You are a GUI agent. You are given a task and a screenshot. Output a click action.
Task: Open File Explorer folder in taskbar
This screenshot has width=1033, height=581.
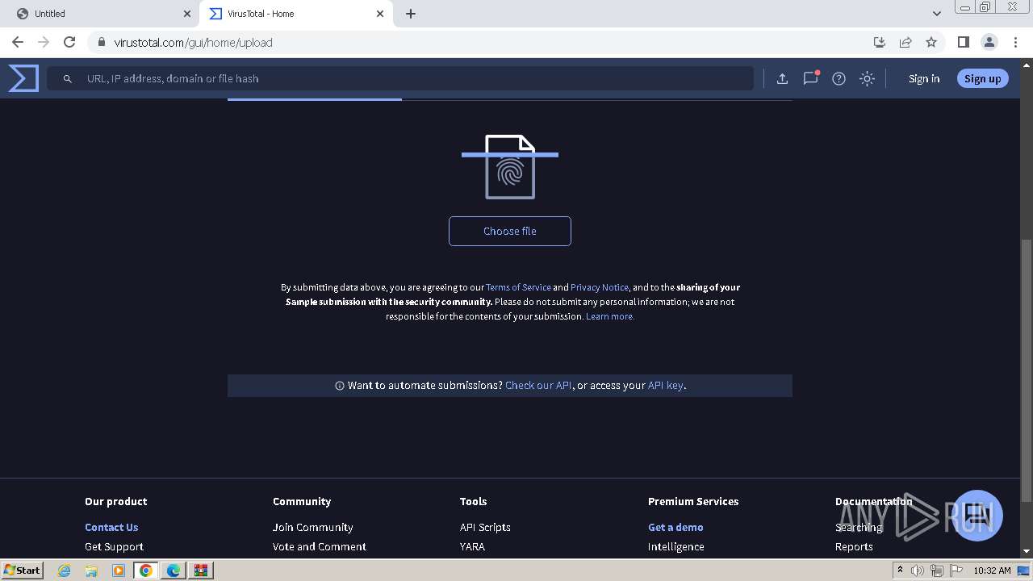pos(91,571)
